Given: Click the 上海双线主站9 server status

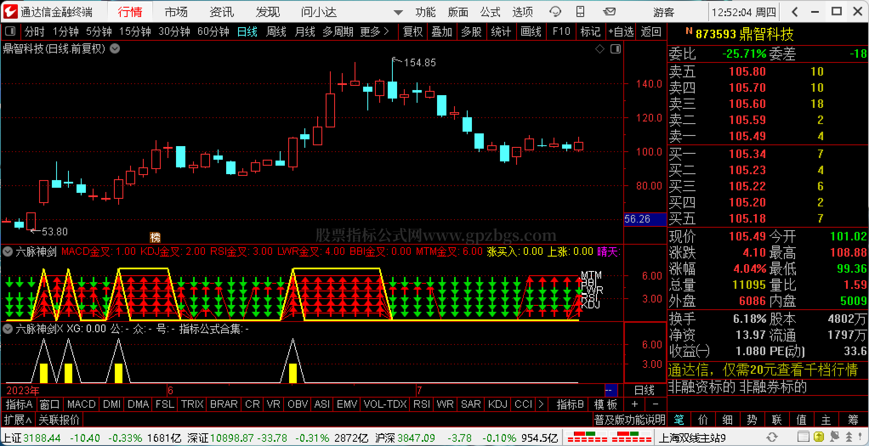Looking at the screenshot, I should [x=693, y=437].
